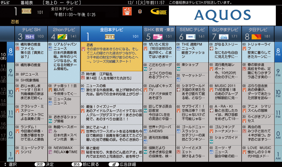Pick date 15 (月) in date column
282x167 pixels.
point(4,114)
